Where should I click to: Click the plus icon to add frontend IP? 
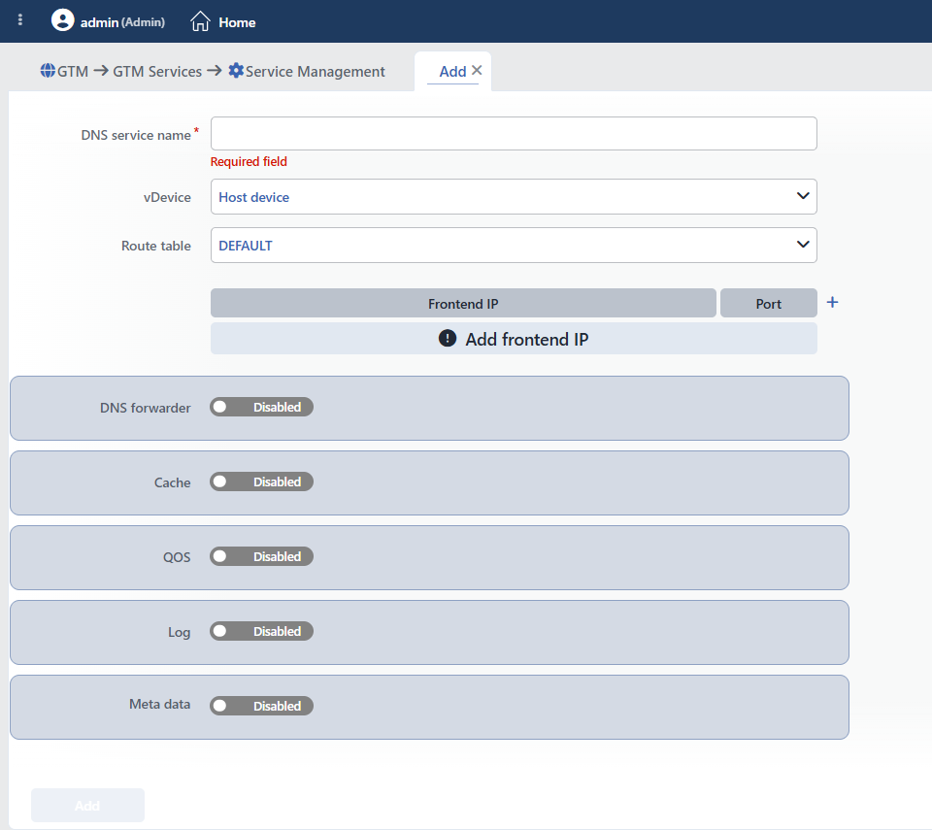pyautogui.click(x=832, y=303)
